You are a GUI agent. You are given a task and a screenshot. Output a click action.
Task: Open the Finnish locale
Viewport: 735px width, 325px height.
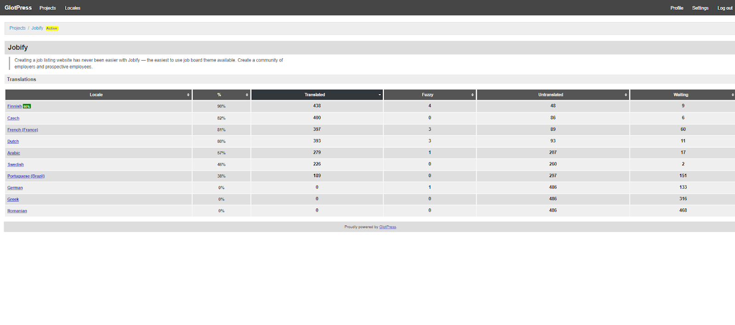pyautogui.click(x=14, y=106)
